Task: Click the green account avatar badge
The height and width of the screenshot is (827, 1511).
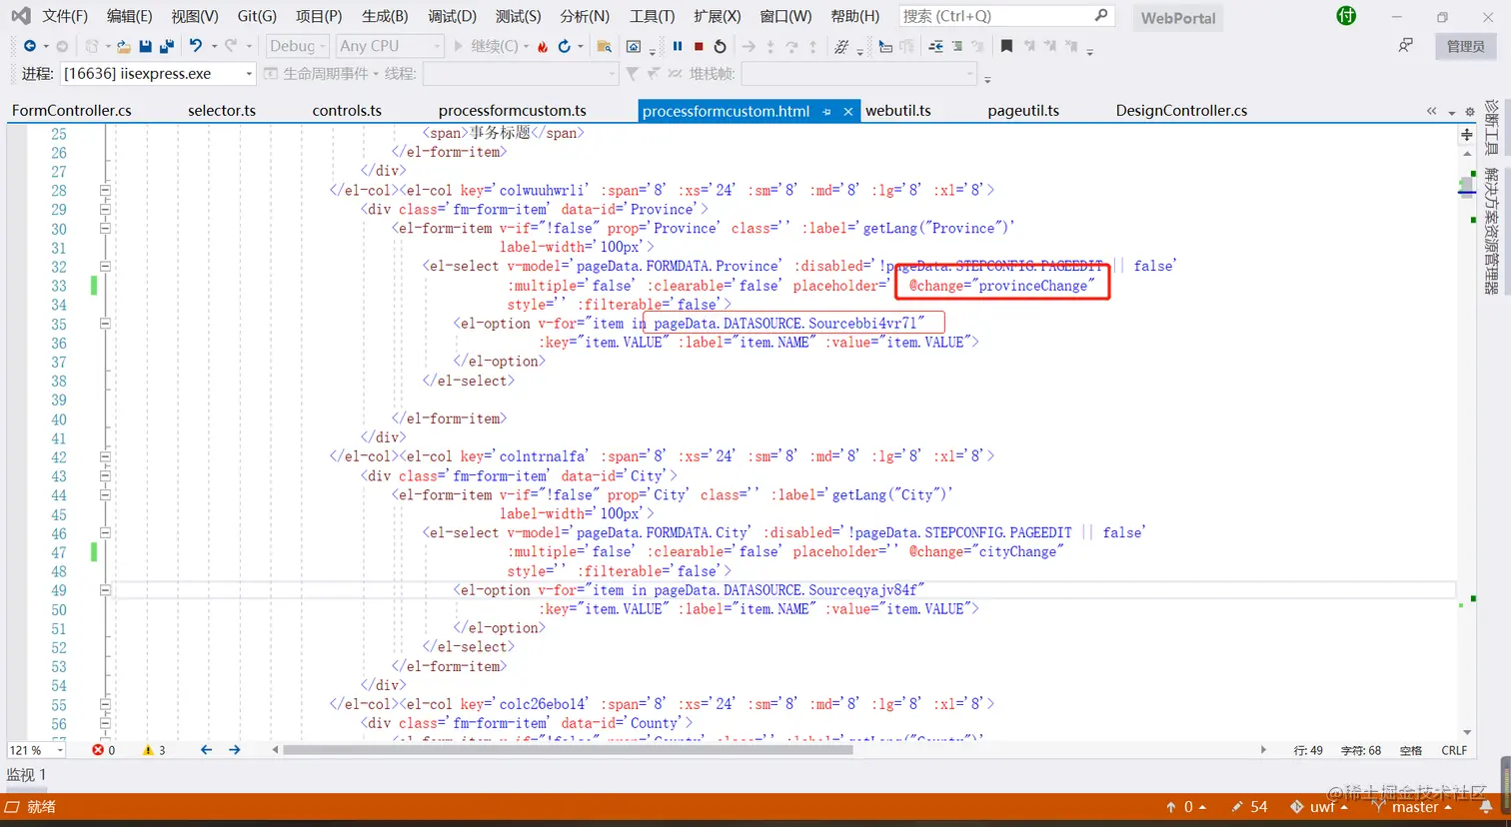Action: [x=1346, y=16]
